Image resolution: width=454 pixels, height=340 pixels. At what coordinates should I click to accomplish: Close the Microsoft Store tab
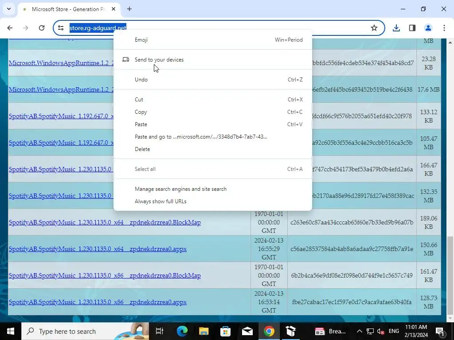[x=113, y=9]
